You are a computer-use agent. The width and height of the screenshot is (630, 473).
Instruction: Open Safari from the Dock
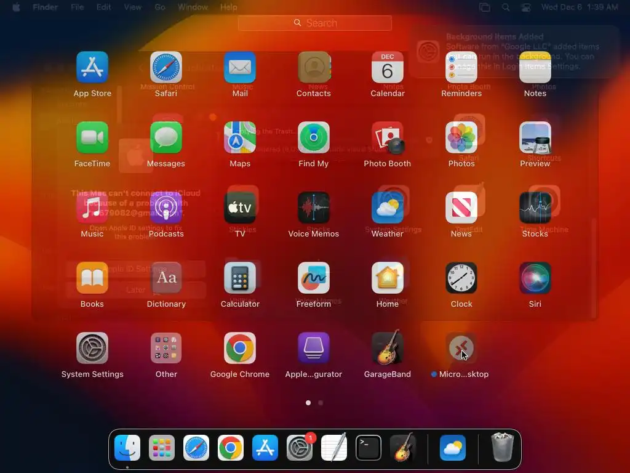coord(196,448)
